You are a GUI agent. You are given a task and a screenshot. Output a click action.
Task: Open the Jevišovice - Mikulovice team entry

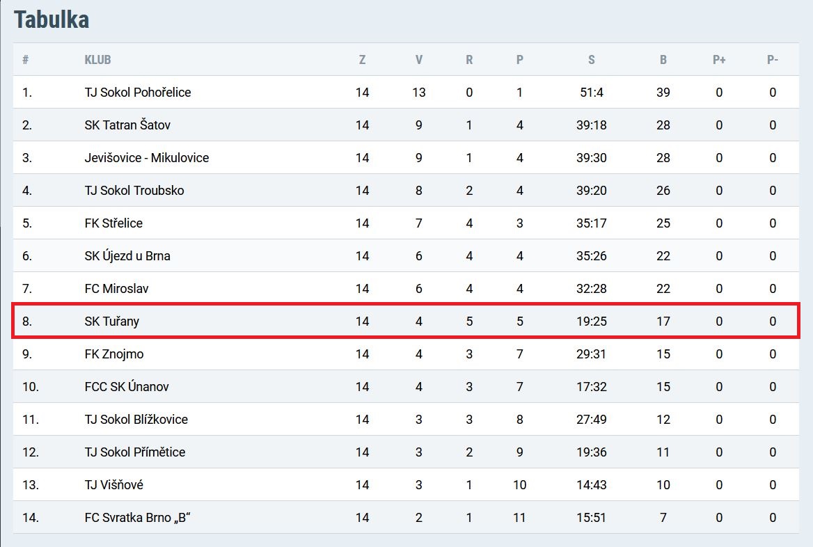[x=147, y=157]
